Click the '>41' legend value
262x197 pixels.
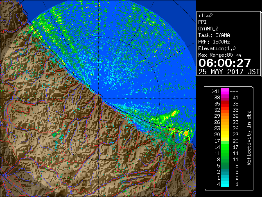(x=216, y=92)
